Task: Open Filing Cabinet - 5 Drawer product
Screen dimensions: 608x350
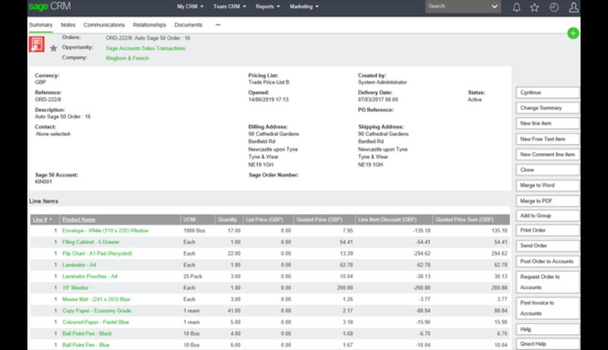Action: (x=91, y=242)
